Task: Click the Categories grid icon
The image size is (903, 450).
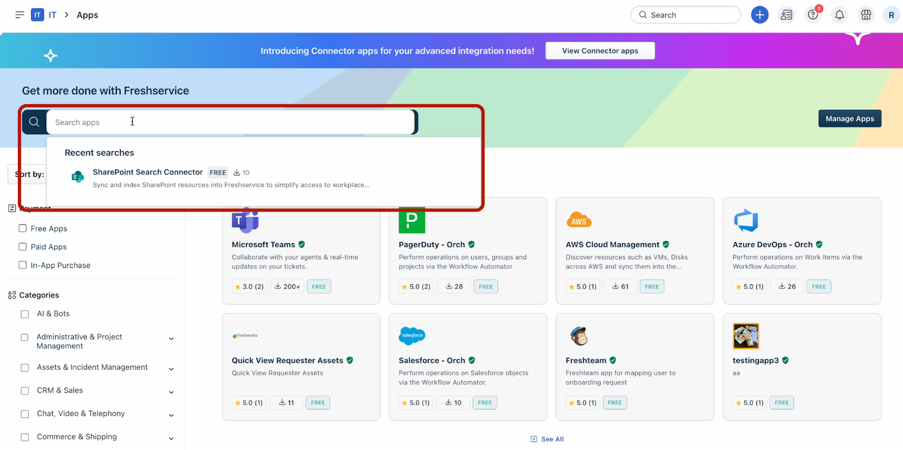Action: (12, 295)
